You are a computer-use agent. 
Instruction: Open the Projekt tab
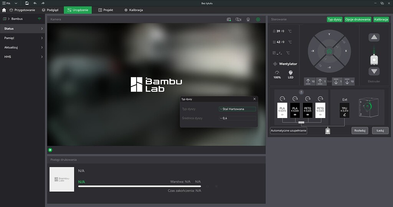[x=106, y=10]
